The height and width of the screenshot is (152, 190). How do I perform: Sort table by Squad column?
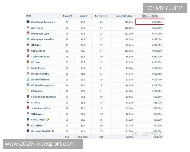coord(67,16)
